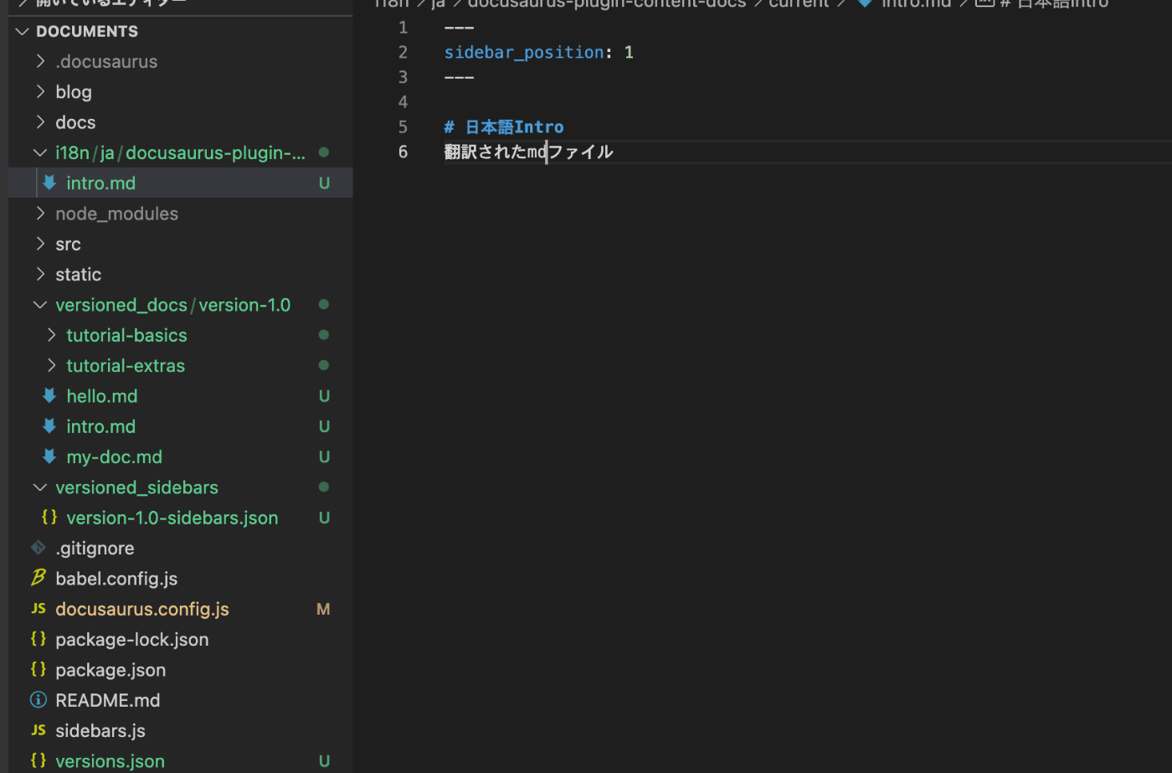
Task: Click the docusaurus.config.js JS icon
Action: (39, 609)
